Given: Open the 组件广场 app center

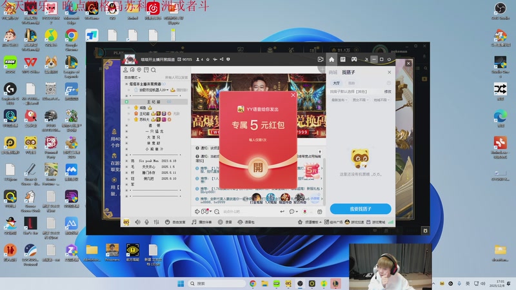Looking at the screenshot, I should click(333, 222).
